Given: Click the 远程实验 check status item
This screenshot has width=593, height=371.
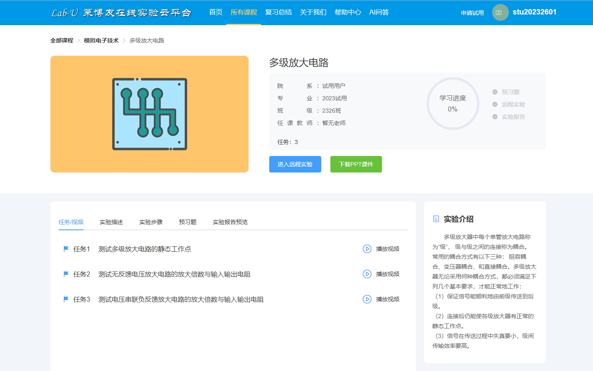Looking at the screenshot, I should click(509, 104).
